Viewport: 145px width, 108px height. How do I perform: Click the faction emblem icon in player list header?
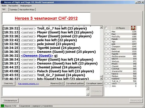click(133, 28)
